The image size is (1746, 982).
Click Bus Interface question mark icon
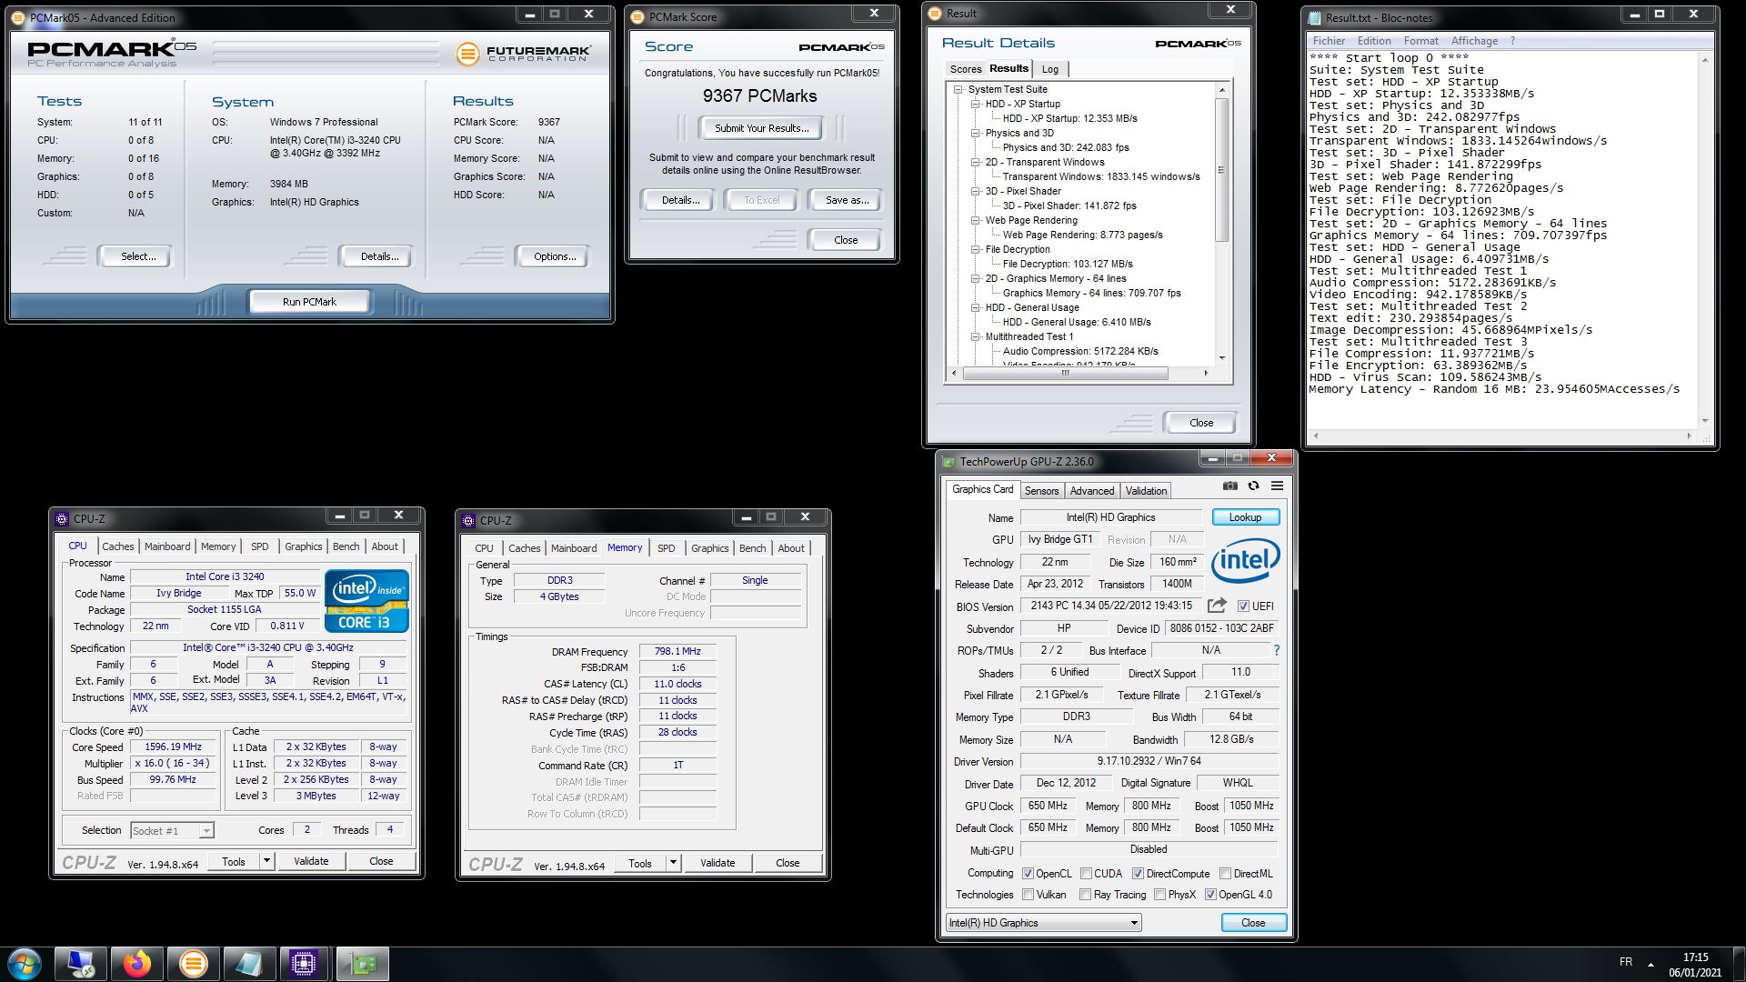[1276, 650]
